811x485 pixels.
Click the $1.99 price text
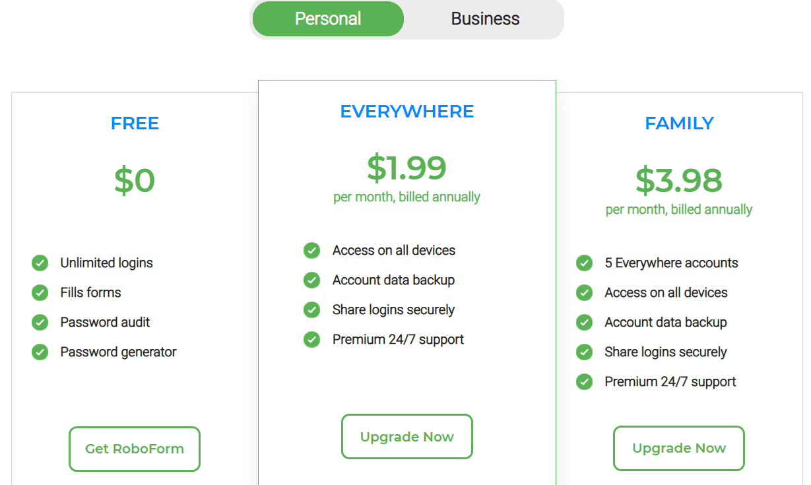point(407,168)
